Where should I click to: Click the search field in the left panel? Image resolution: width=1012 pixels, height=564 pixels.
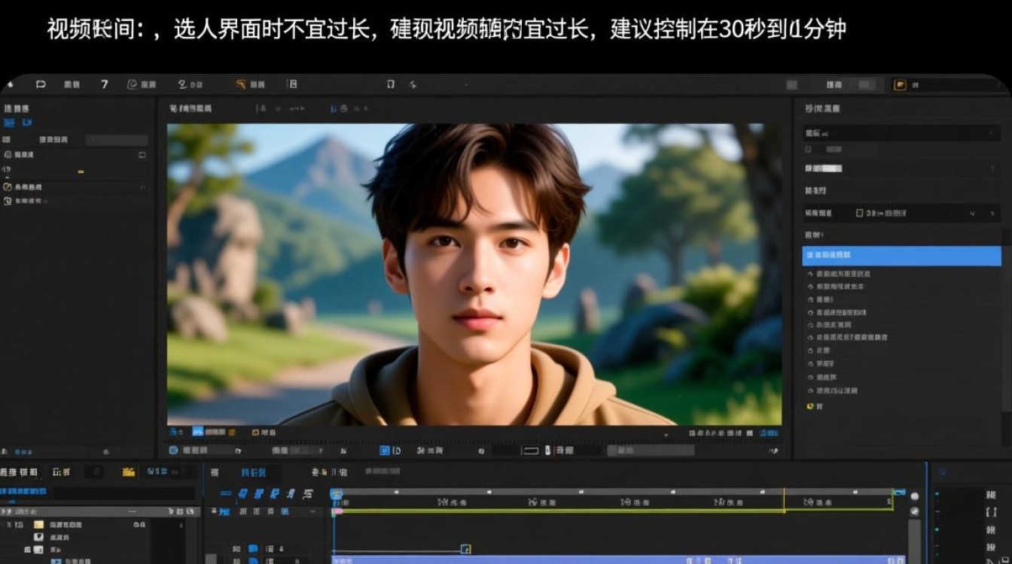tap(116, 140)
